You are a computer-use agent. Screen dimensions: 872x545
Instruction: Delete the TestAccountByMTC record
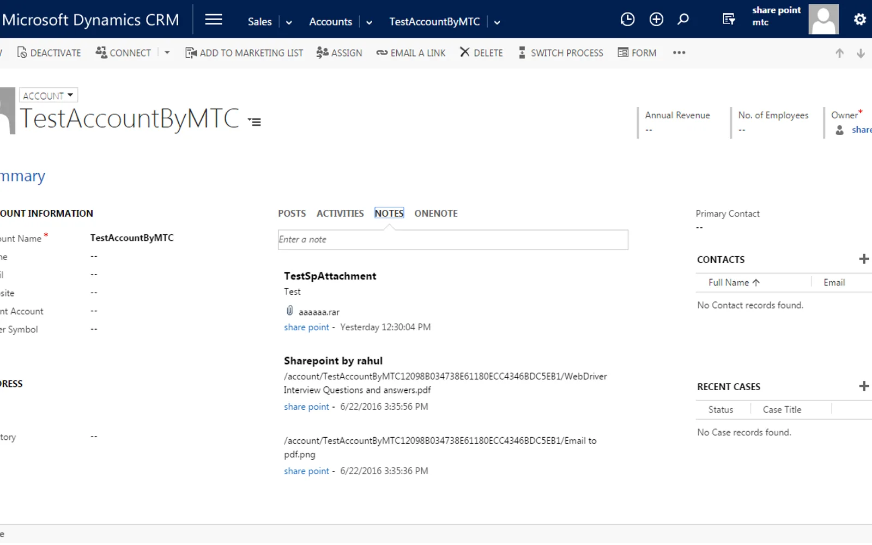[481, 53]
